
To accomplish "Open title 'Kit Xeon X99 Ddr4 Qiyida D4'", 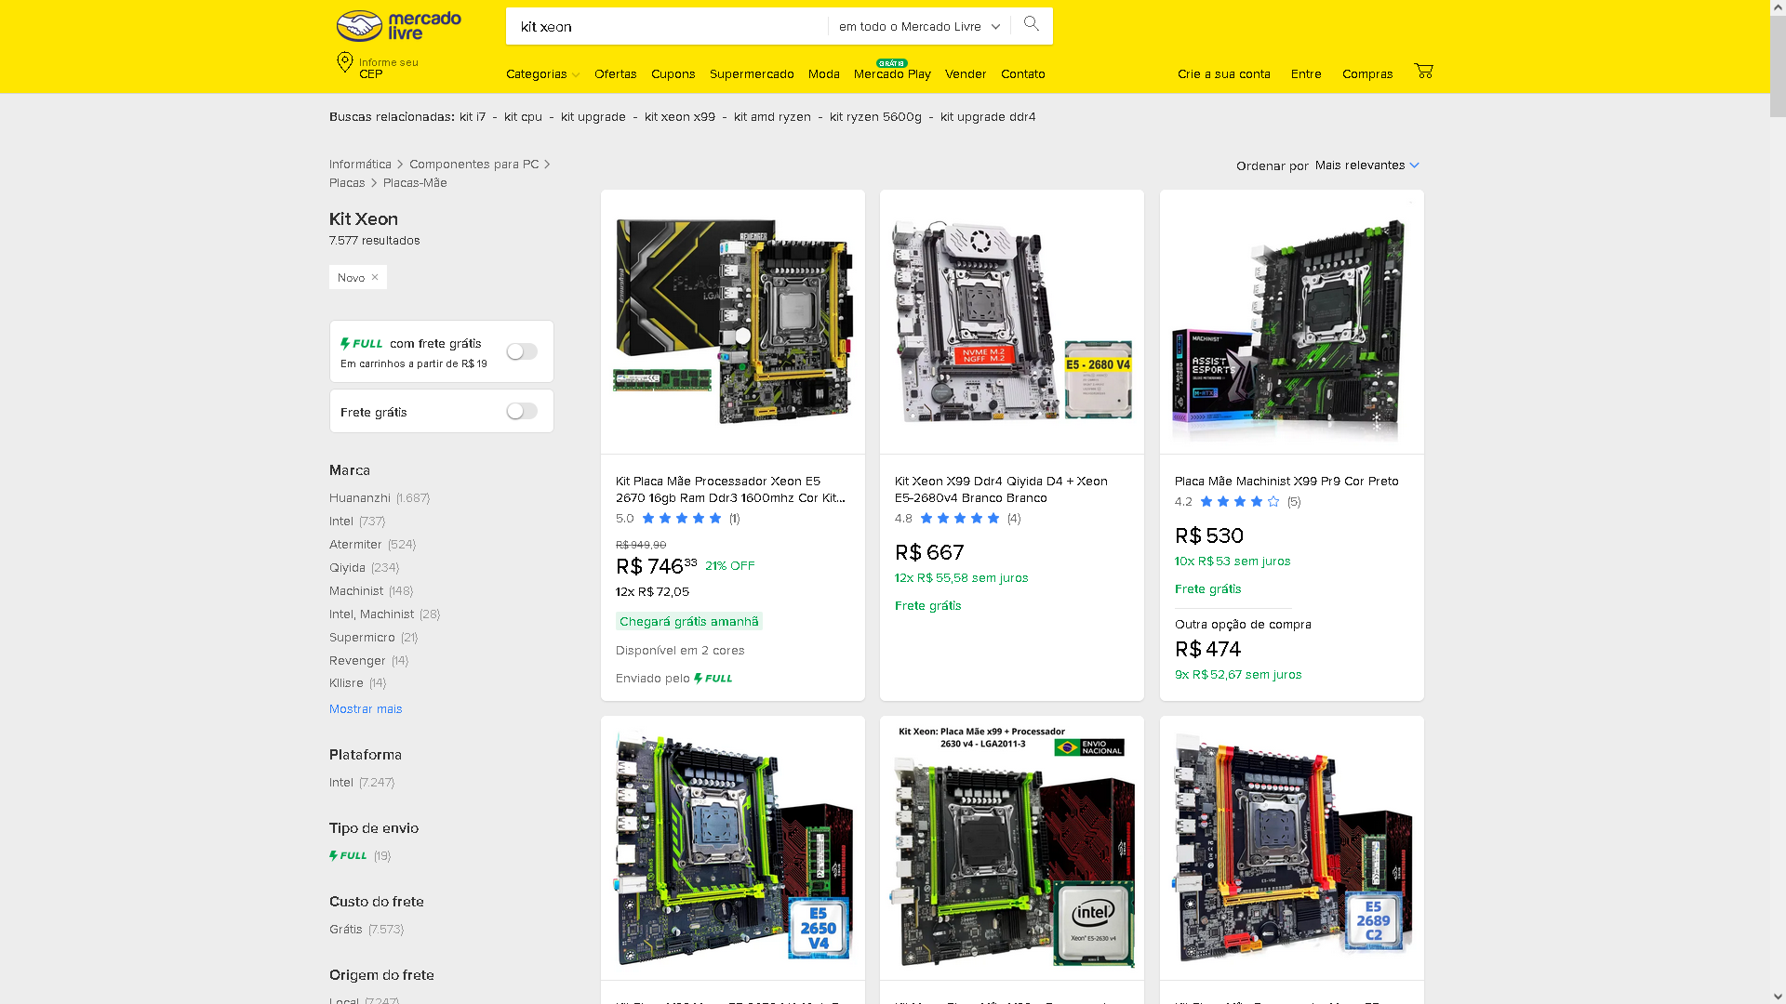I will [x=1001, y=490].
